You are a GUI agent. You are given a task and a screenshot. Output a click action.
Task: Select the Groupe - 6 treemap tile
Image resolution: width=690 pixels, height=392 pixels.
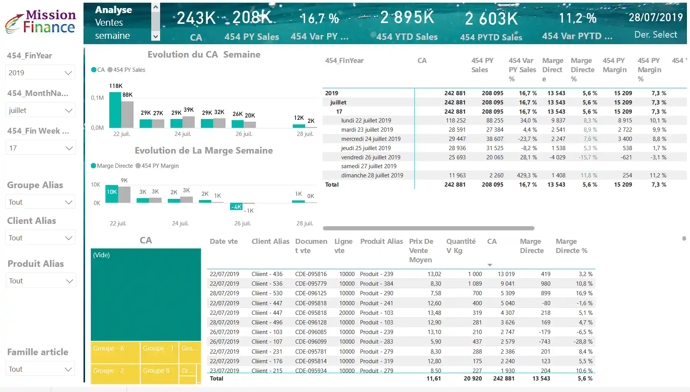115,352
